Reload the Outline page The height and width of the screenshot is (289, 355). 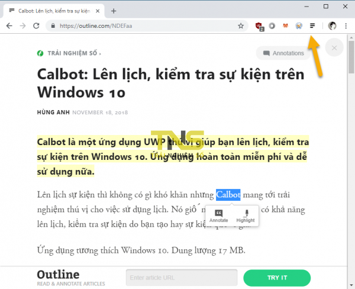pyautogui.click(x=36, y=26)
